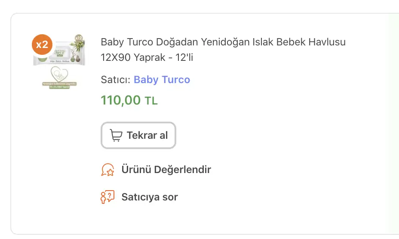This screenshot has width=399, height=239.
Task: Click the heart logo below the wipes pack
Action: coord(58,78)
